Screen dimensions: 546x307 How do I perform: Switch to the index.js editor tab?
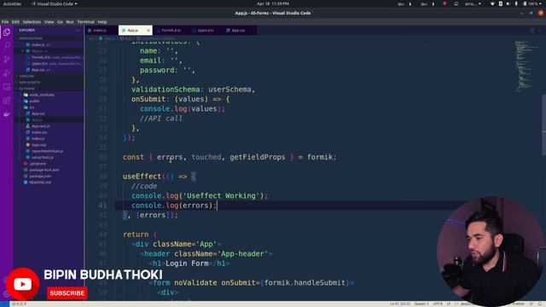[x=99, y=31]
